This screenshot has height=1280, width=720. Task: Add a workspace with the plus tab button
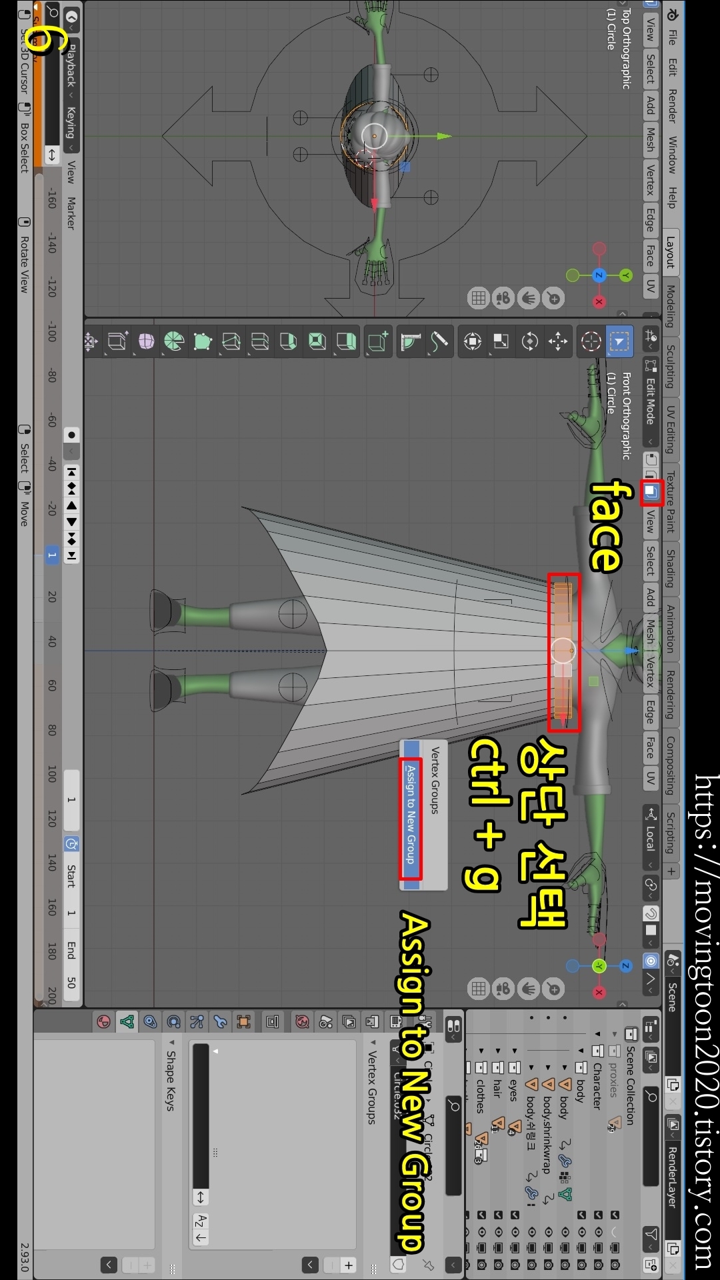[x=671, y=871]
